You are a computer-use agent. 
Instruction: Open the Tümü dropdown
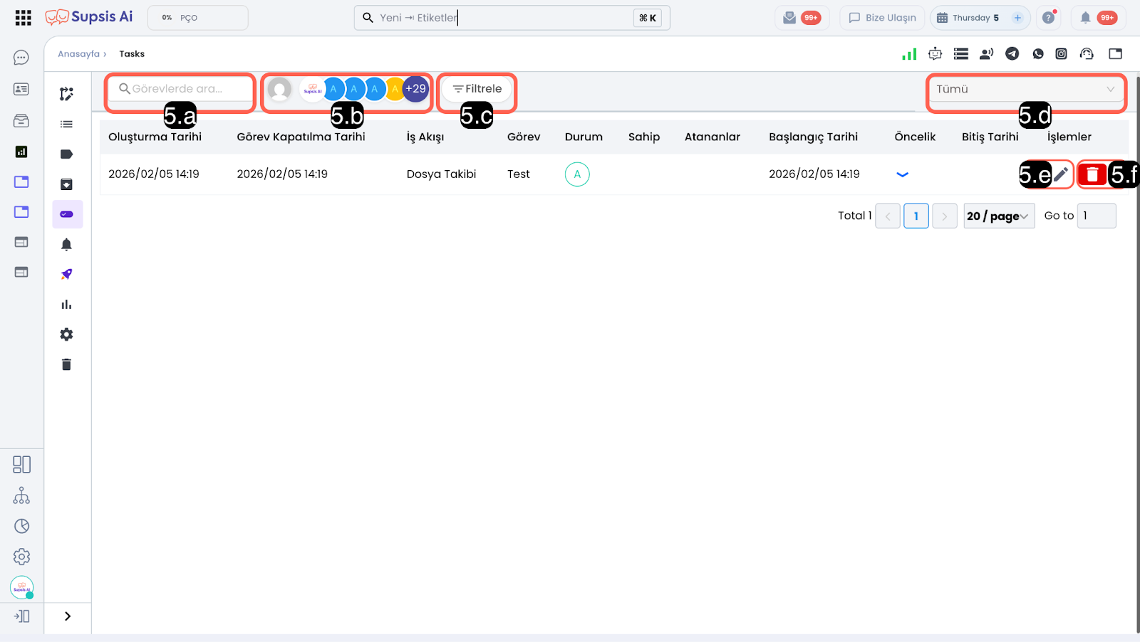pyautogui.click(x=1025, y=90)
